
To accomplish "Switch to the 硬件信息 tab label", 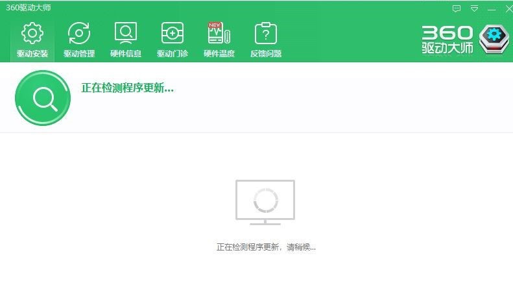I will coord(125,54).
